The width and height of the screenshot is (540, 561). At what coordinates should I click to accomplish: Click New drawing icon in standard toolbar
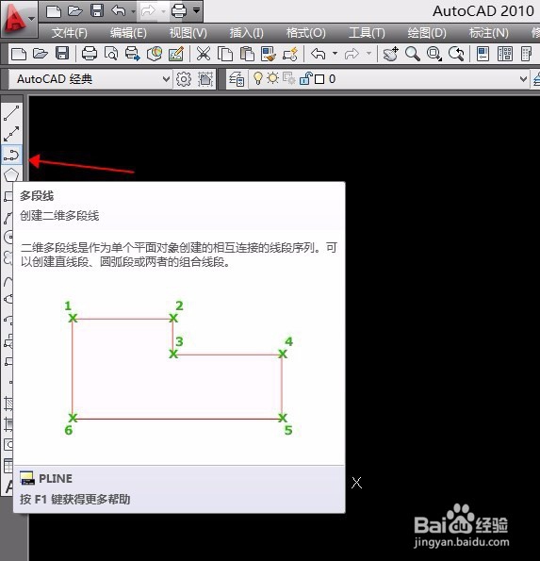coord(19,55)
